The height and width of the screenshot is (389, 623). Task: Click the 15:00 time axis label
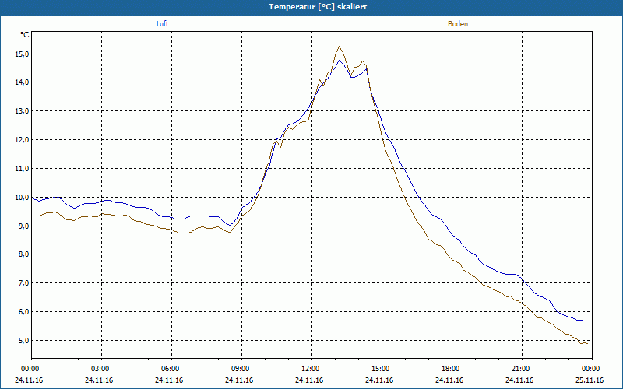382,369
